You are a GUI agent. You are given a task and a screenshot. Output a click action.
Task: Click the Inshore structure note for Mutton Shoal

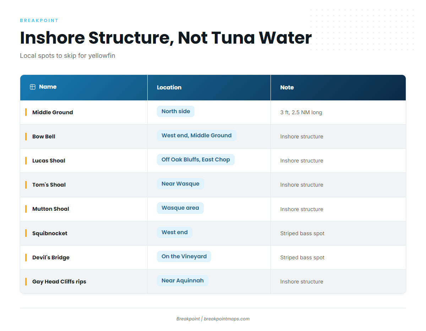302,209
